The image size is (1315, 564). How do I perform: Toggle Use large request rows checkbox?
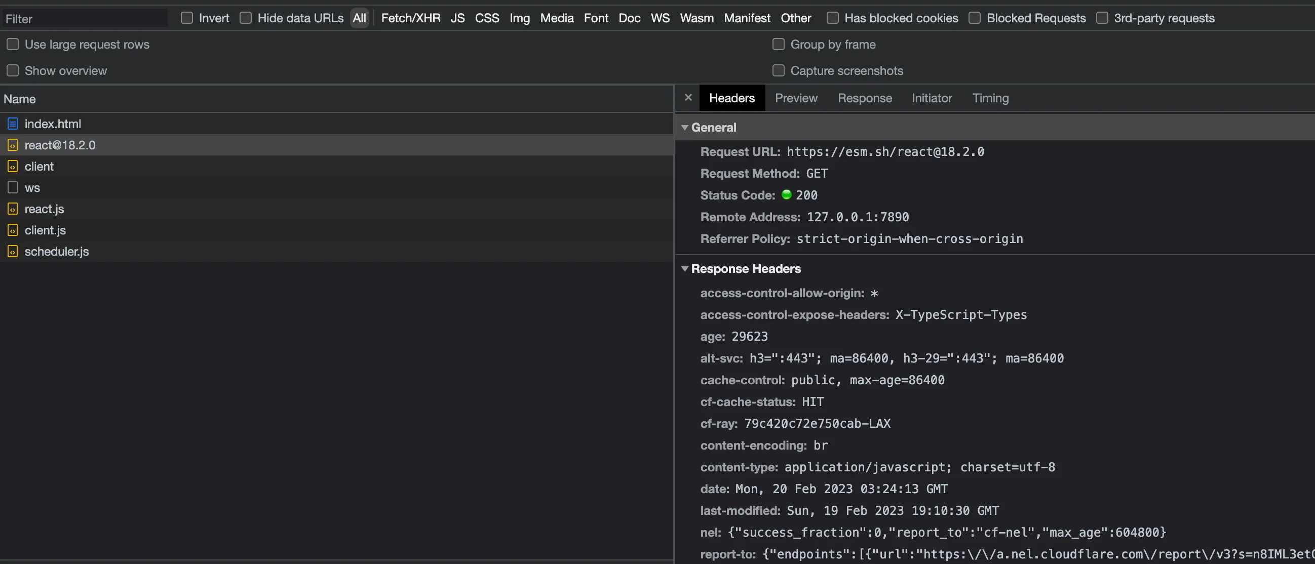pos(13,44)
